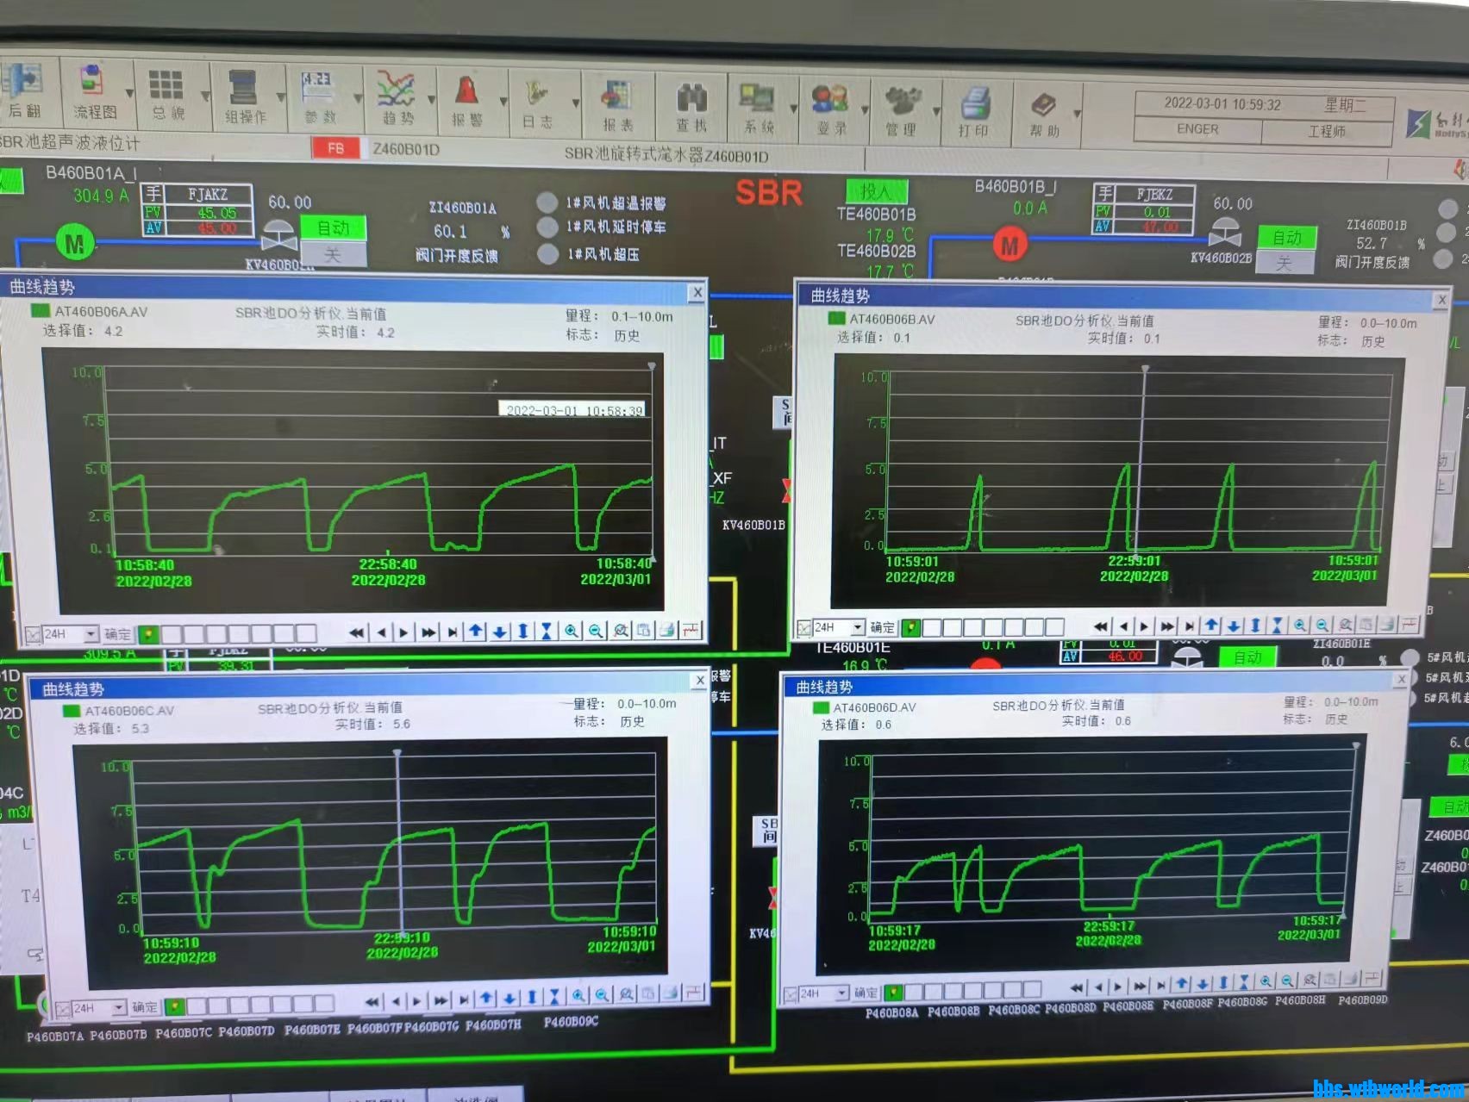This screenshot has width=1469, height=1102.
Task: Expand the 24H dropdown in AT460B06D trend
Action: [841, 993]
